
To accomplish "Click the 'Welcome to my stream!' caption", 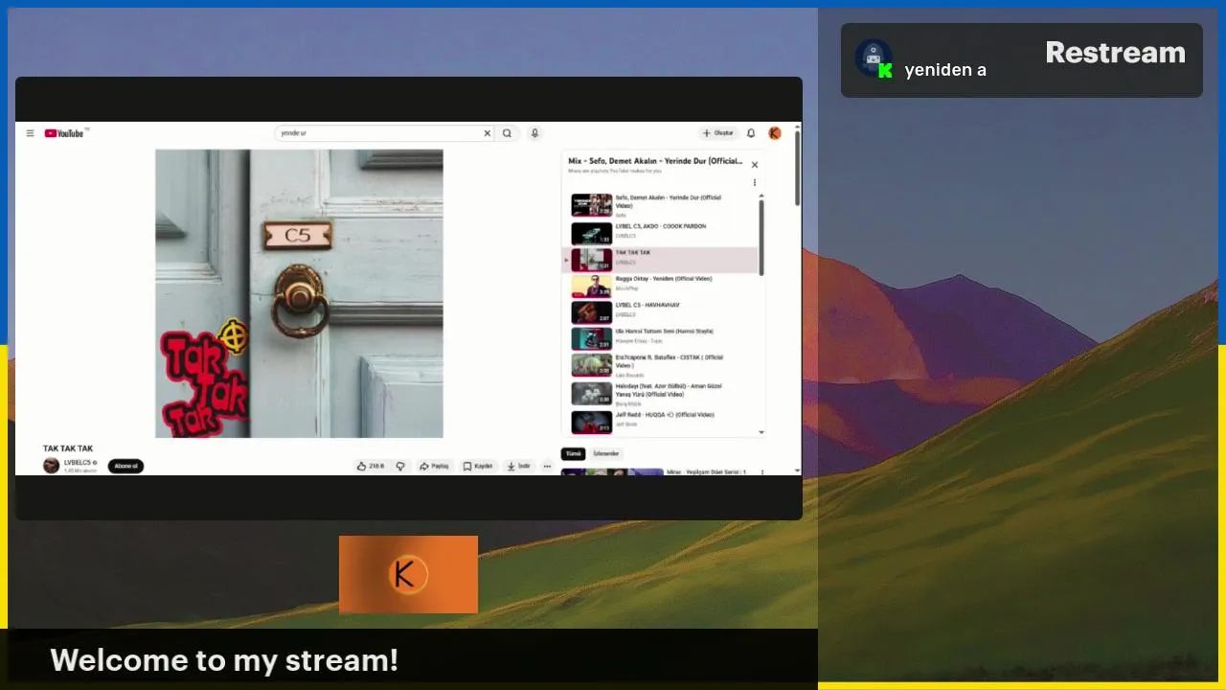I will coord(224,660).
